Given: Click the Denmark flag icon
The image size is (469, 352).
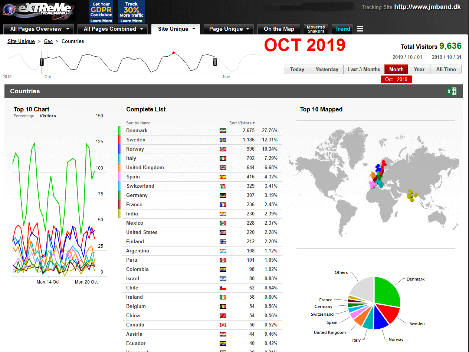Looking at the screenshot, I should click(x=223, y=131).
